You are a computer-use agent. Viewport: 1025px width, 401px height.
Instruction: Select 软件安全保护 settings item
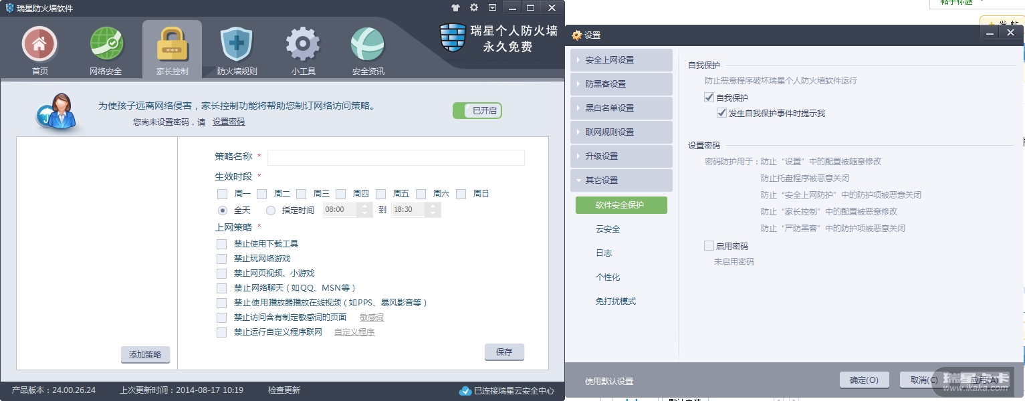click(x=621, y=205)
